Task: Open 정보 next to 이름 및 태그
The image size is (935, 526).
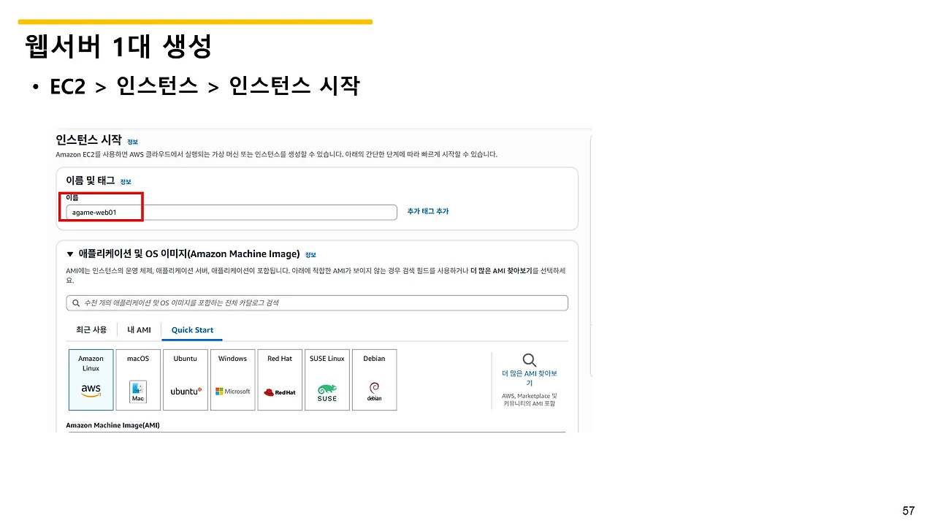Action: click(126, 181)
